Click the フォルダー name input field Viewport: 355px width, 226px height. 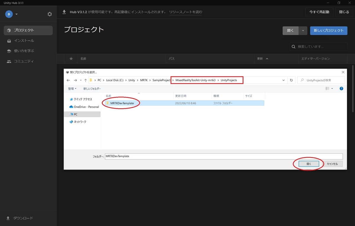point(224,156)
